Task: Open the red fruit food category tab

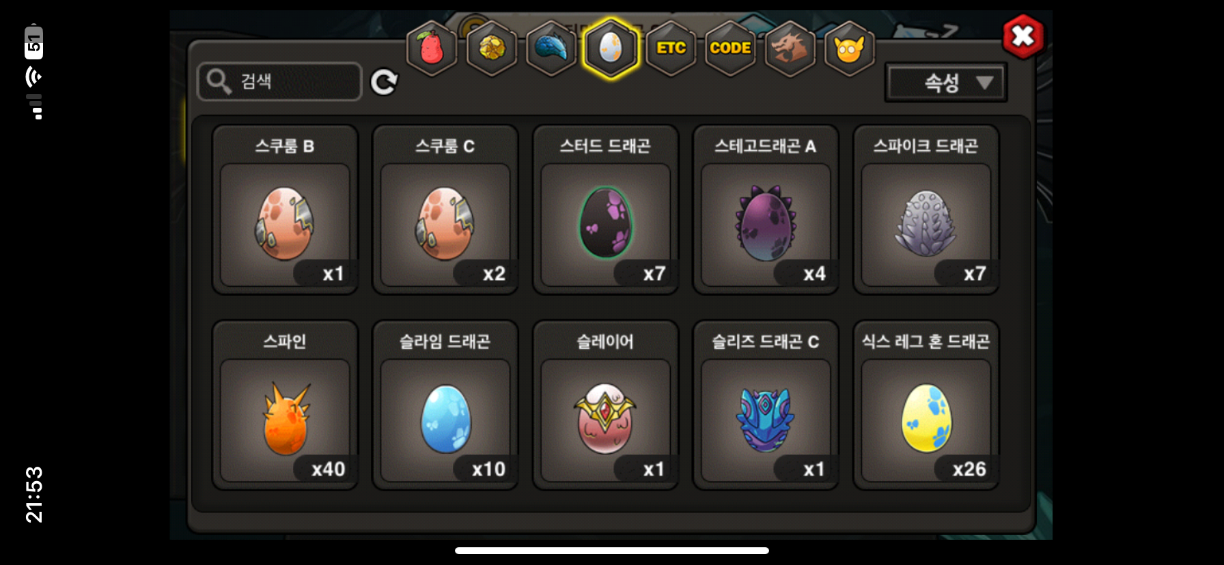Action: tap(431, 48)
